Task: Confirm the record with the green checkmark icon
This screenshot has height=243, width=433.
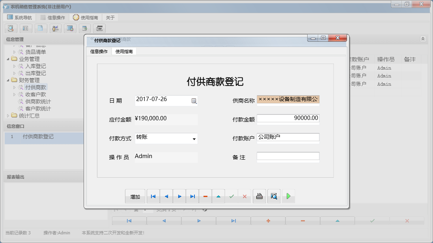Action: [232, 196]
